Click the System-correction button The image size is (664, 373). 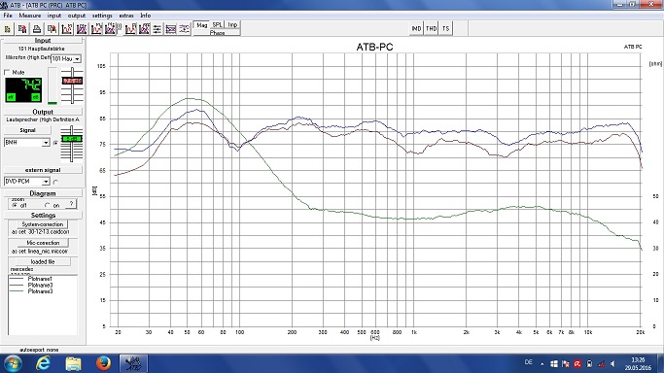43,224
